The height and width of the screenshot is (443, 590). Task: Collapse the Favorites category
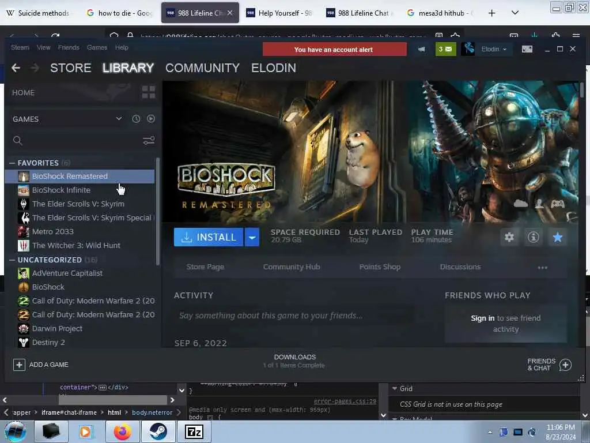[x=12, y=163]
